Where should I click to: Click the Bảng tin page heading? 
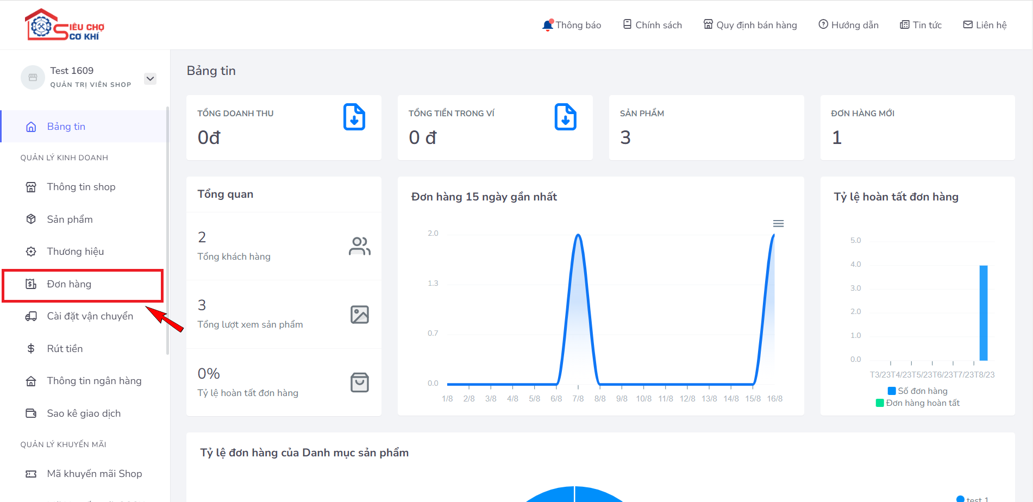(211, 71)
